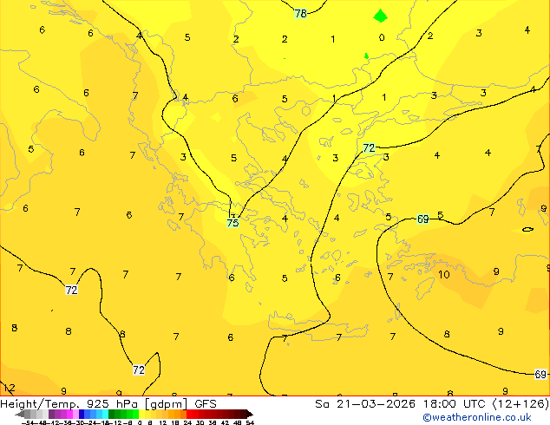Click the bright yellow swatch in the legend
This screenshot has height=425, width=550.
tap(141, 414)
